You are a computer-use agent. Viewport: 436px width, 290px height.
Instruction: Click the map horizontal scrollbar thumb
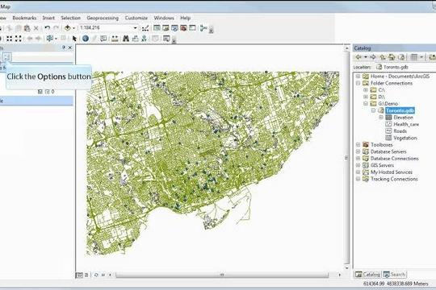[x=222, y=275]
